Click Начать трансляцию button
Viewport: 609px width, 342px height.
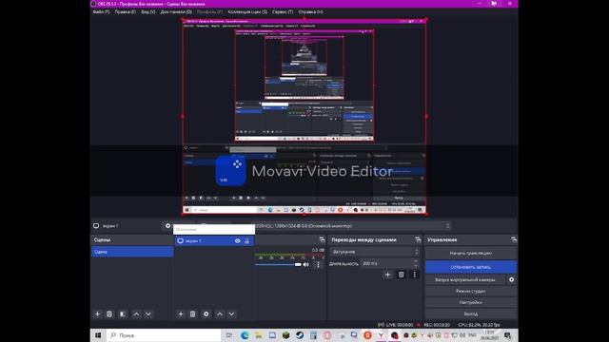click(x=471, y=254)
